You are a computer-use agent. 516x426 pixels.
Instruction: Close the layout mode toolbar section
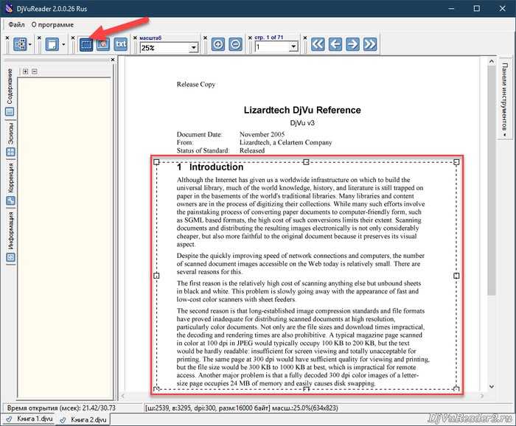[7, 38]
